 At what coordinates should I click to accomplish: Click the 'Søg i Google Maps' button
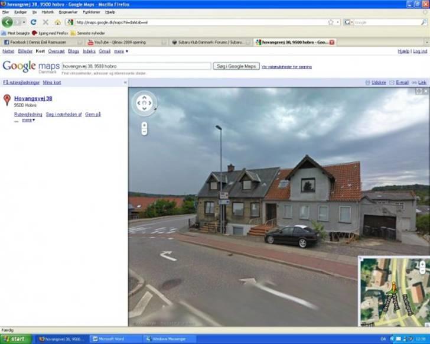tap(236, 66)
